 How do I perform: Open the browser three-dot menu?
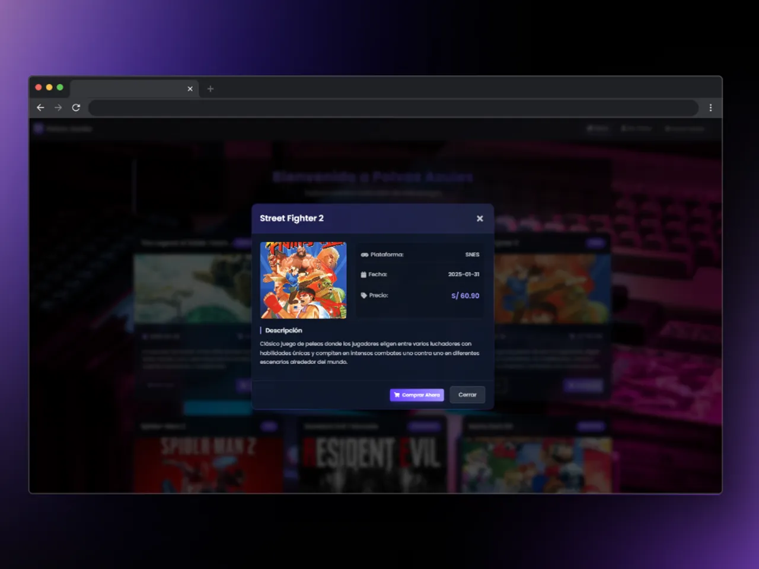tap(710, 108)
